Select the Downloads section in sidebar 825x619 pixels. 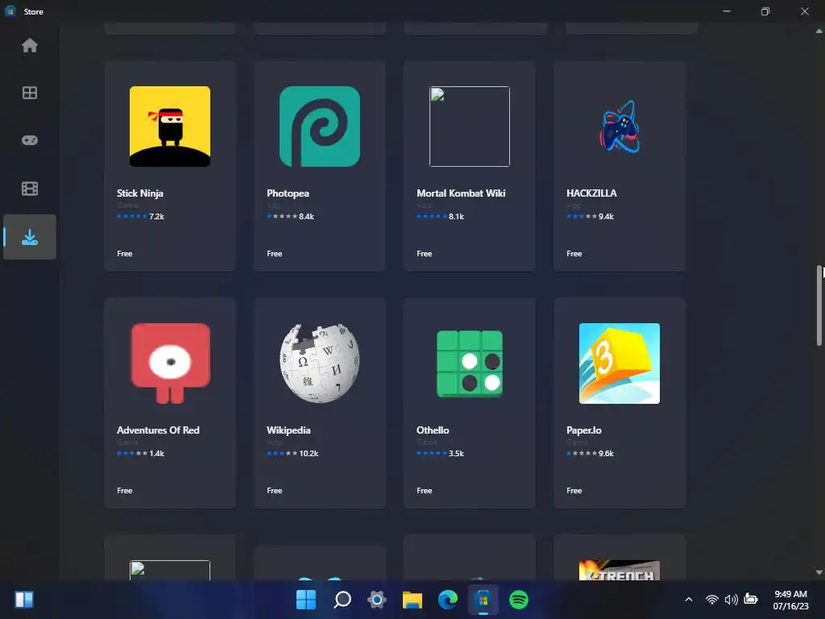pyautogui.click(x=30, y=237)
